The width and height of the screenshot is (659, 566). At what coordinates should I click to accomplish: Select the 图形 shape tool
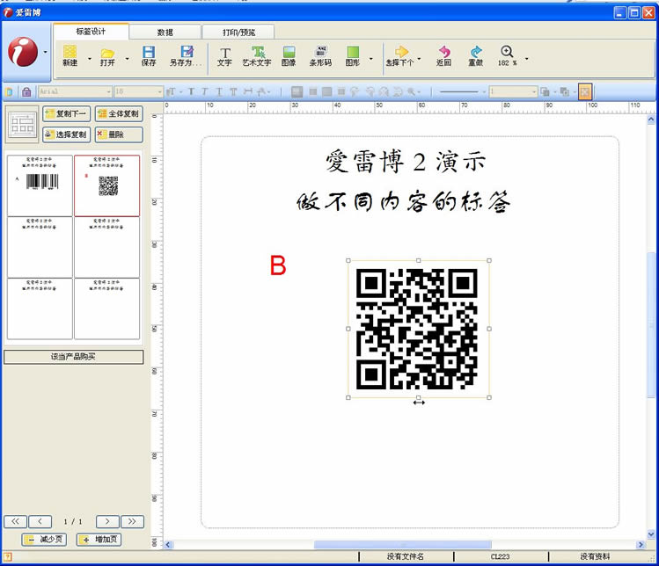353,56
